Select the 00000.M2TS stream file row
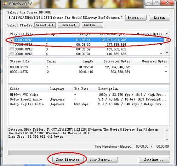Viewport: 177px width, 166px height. (88, 67)
